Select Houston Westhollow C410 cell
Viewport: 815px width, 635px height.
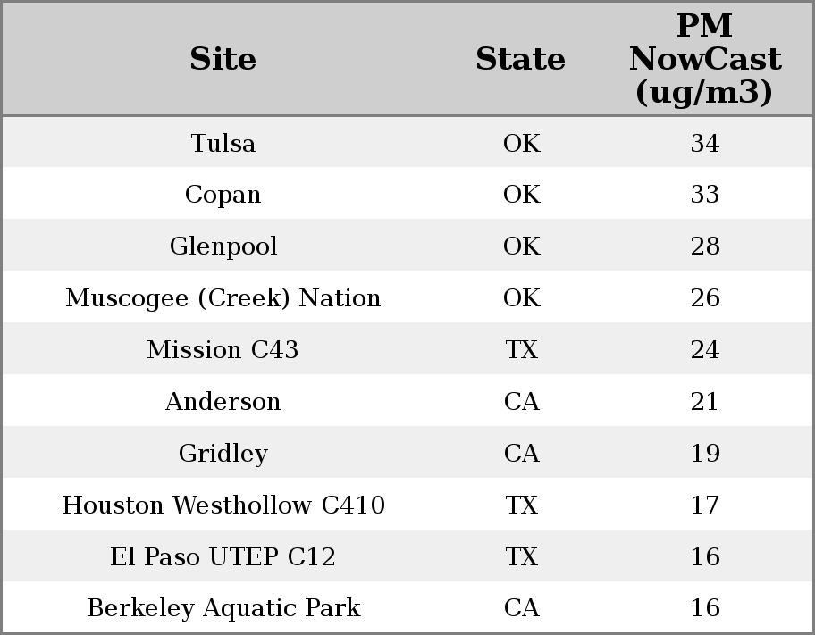[x=223, y=505]
